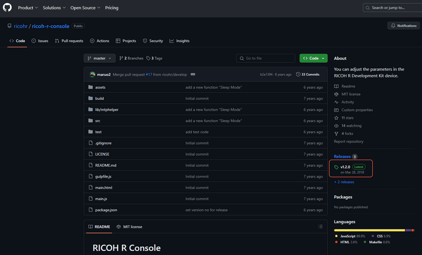Open the test folder
Image resolution: width=422 pixels, height=255 pixels.
click(99, 132)
